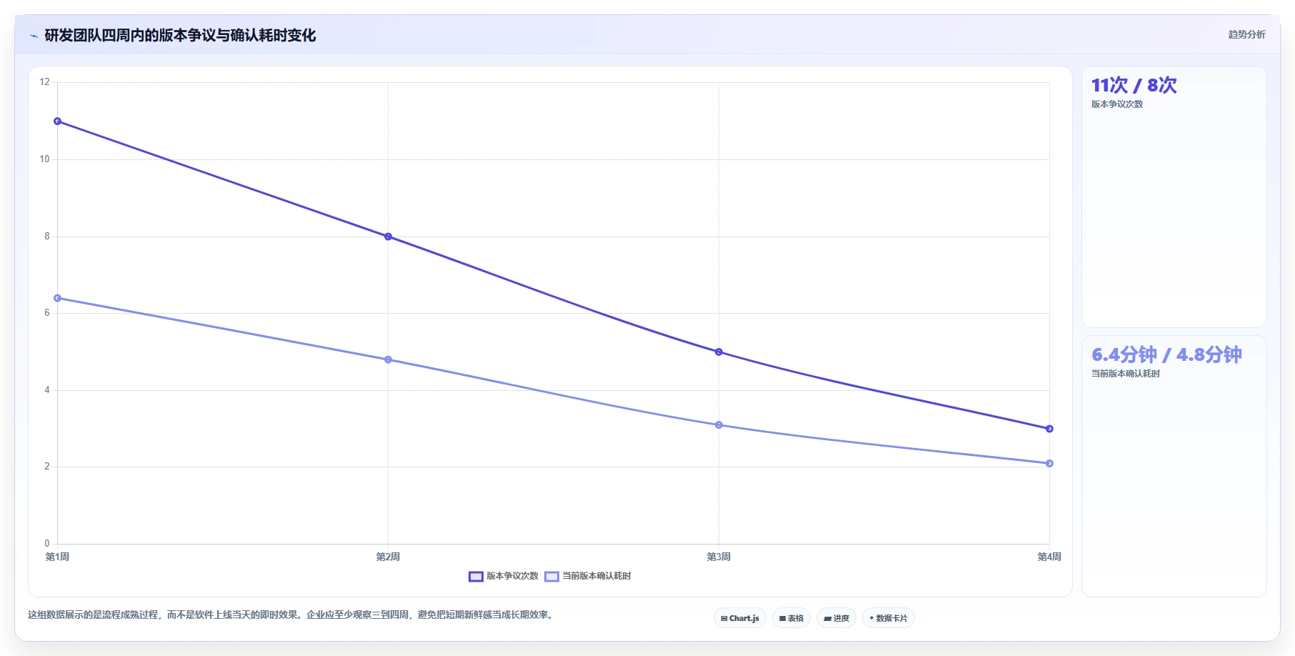Click the 表格 tag
Image resolution: width=1295 pixels, height=656 pixels.
click(x=791, y=618)
